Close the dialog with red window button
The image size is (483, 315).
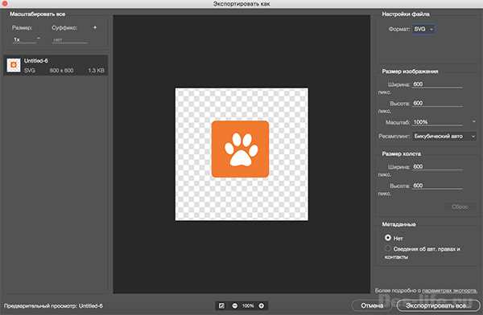coord(4,4)
